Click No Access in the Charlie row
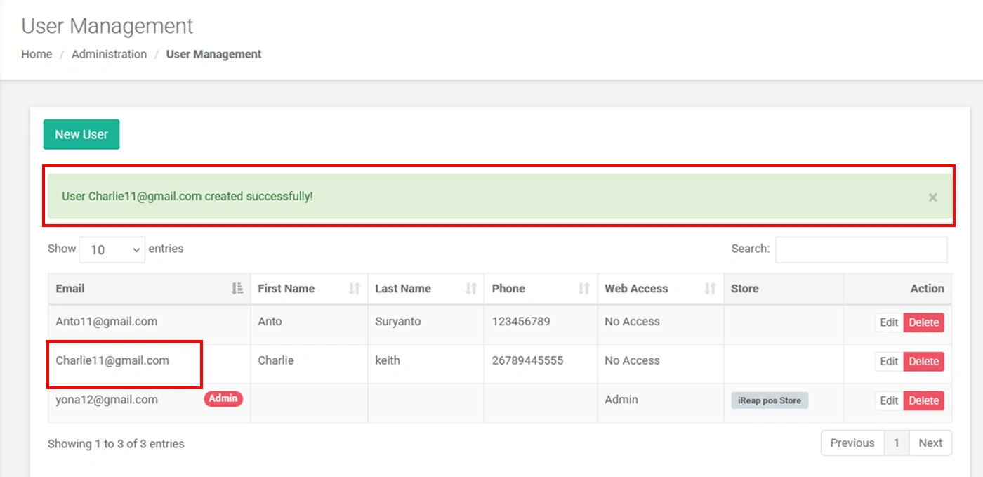983x477 pixels. [632, 360]
